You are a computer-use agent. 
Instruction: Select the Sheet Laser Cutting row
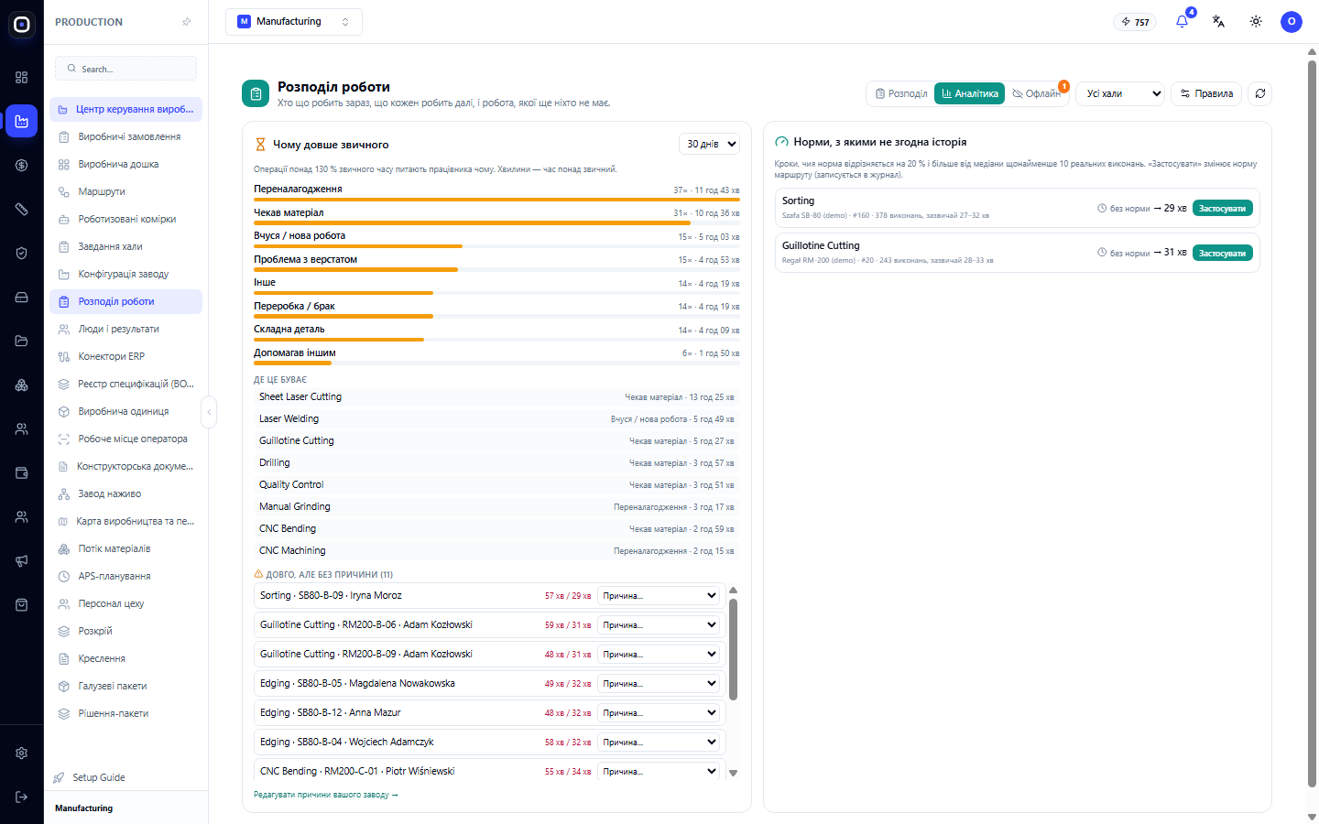pos(496,396)
